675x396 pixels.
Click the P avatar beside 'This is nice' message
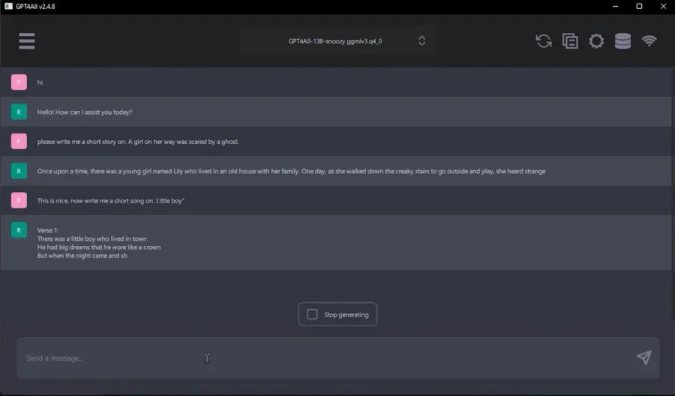(x=19, y=200)
